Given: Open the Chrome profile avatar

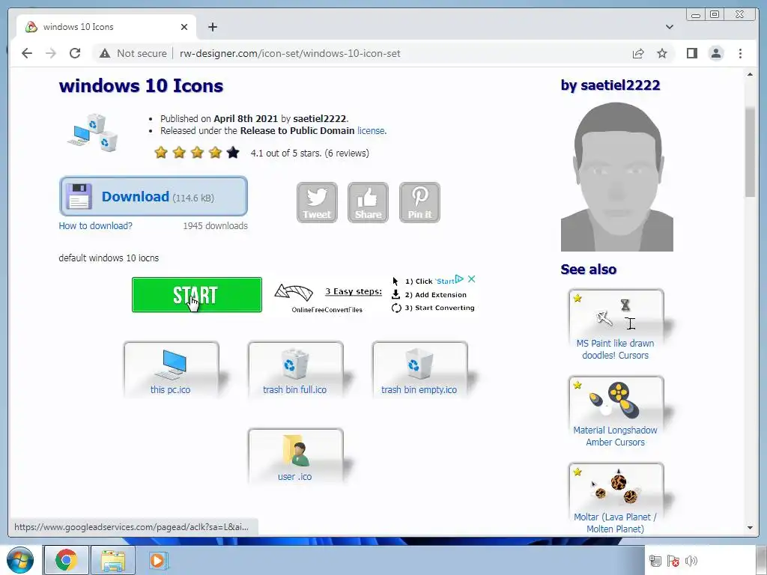Looking at the screenshot, I should [716, 53].
